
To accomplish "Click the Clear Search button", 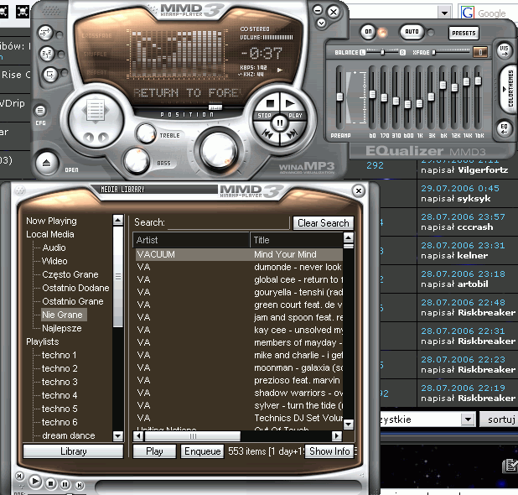I will 323,223.
